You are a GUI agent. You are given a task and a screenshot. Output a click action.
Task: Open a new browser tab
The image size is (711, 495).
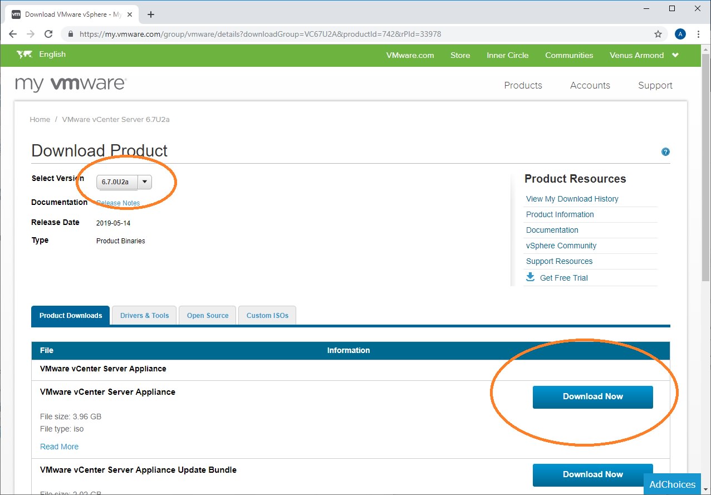pos(151,14)
